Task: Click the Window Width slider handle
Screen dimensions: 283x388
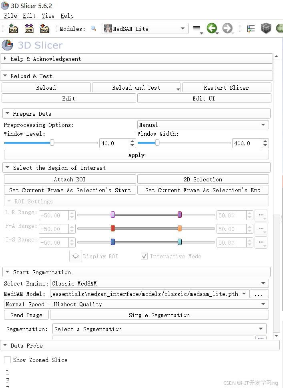Action: click(x=157, y=143)
